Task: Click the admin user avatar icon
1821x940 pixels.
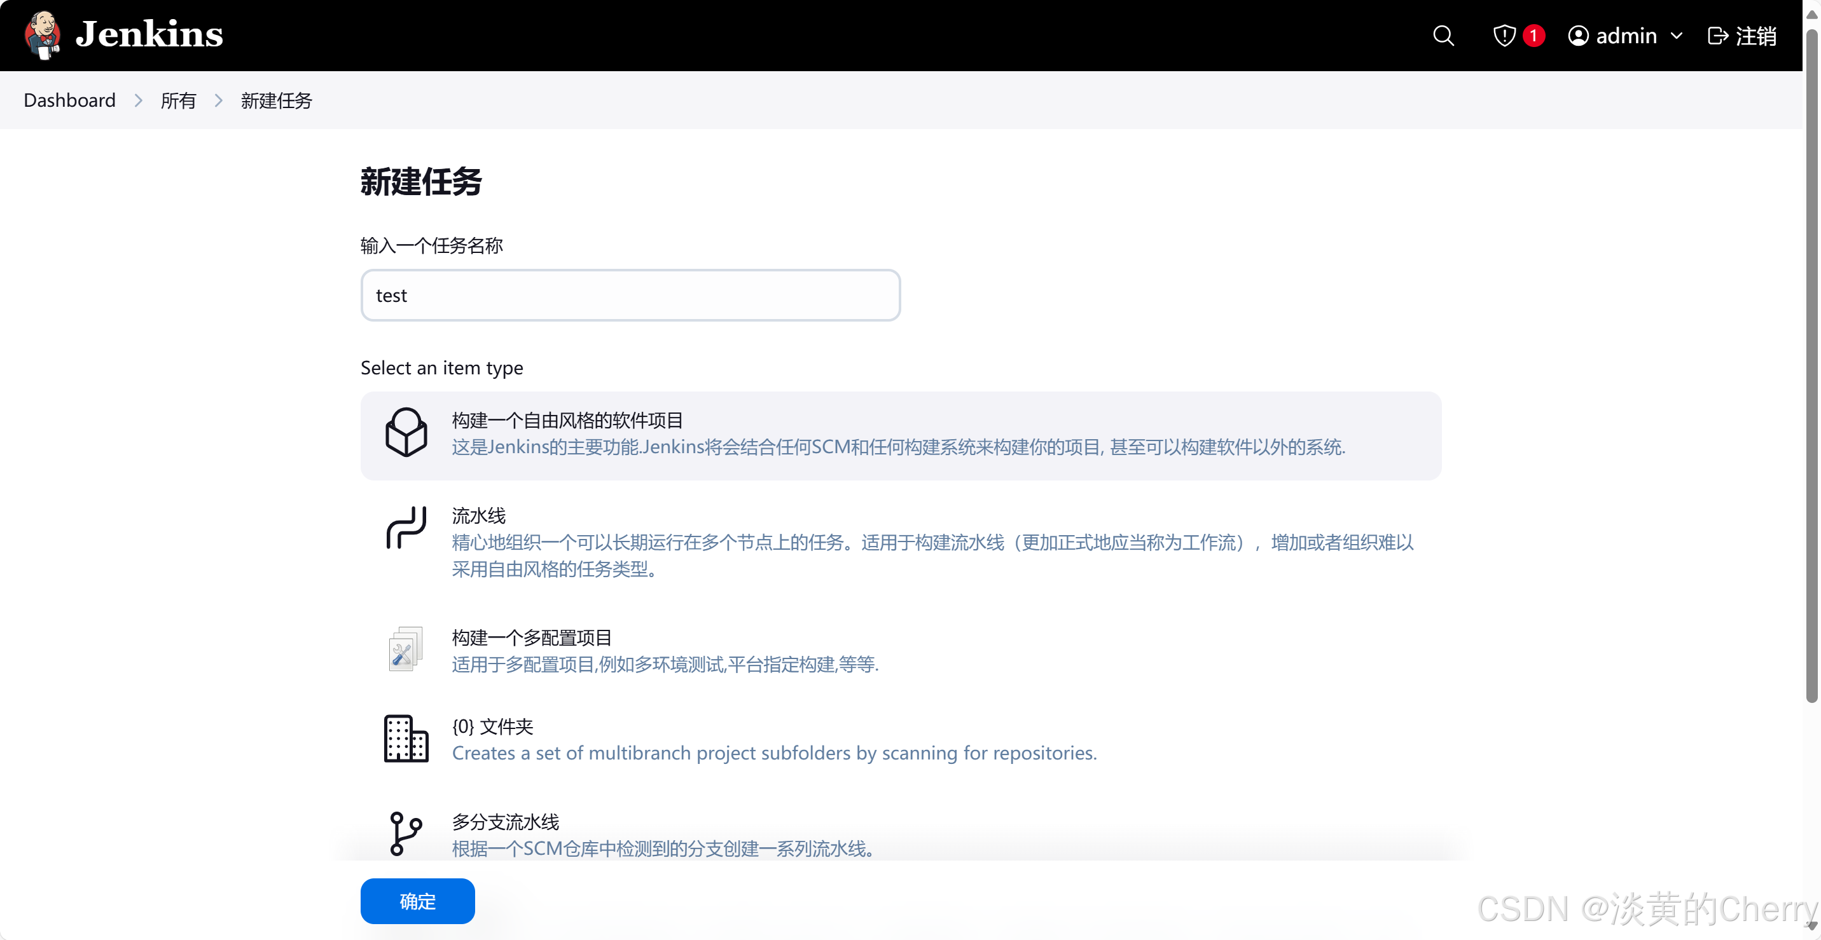Action: click(1578, 36)
